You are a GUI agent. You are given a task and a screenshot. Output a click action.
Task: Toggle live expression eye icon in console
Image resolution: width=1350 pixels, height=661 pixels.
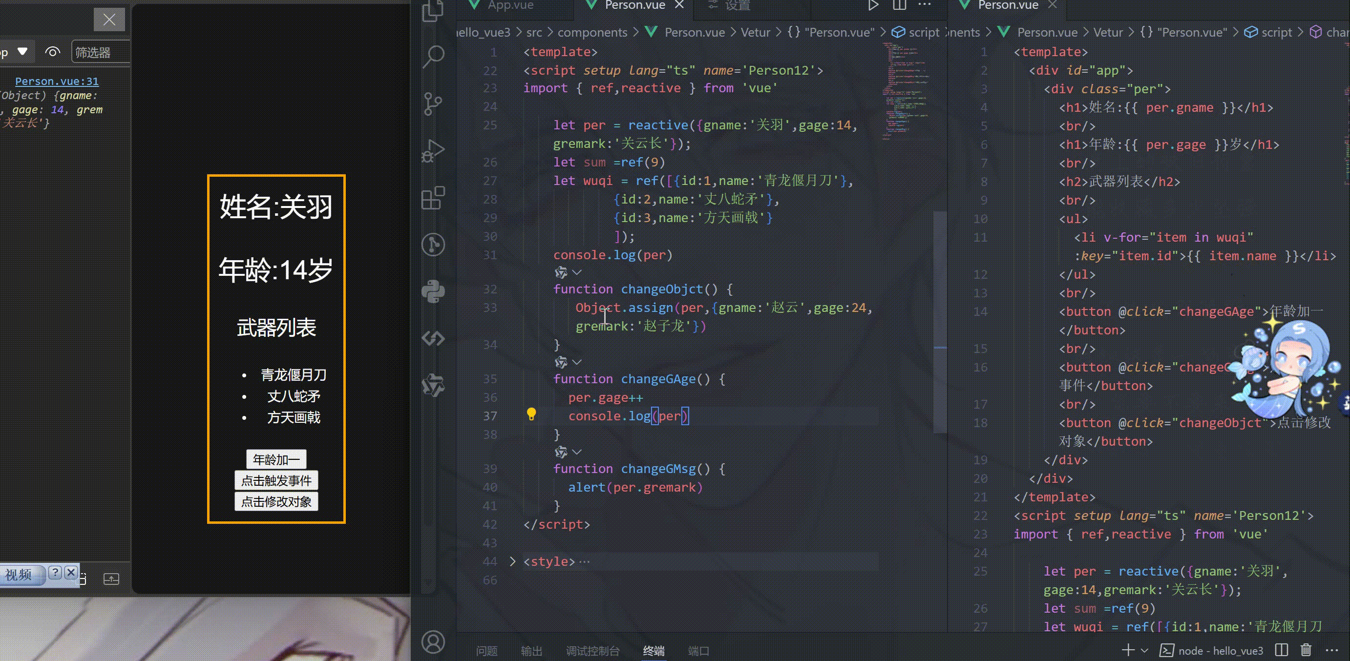click(x=52, y=52)
